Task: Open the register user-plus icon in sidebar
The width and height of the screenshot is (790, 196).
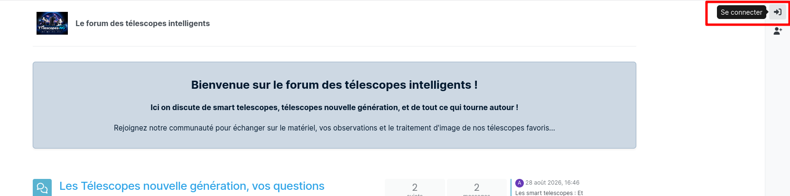Action: click(778, 31)
